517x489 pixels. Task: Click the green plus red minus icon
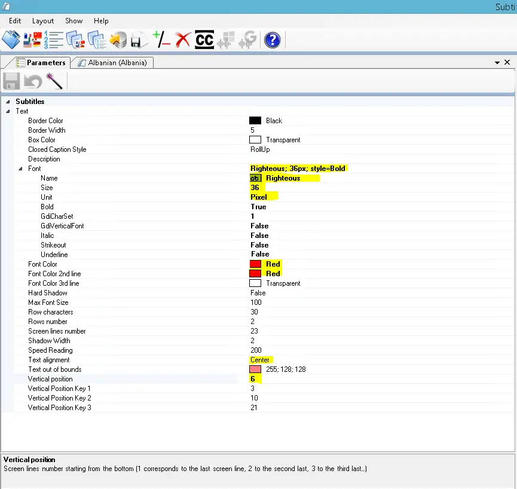[161, 40]
